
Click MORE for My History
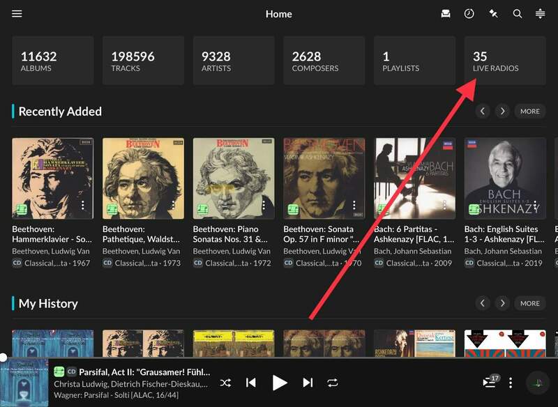530,303
